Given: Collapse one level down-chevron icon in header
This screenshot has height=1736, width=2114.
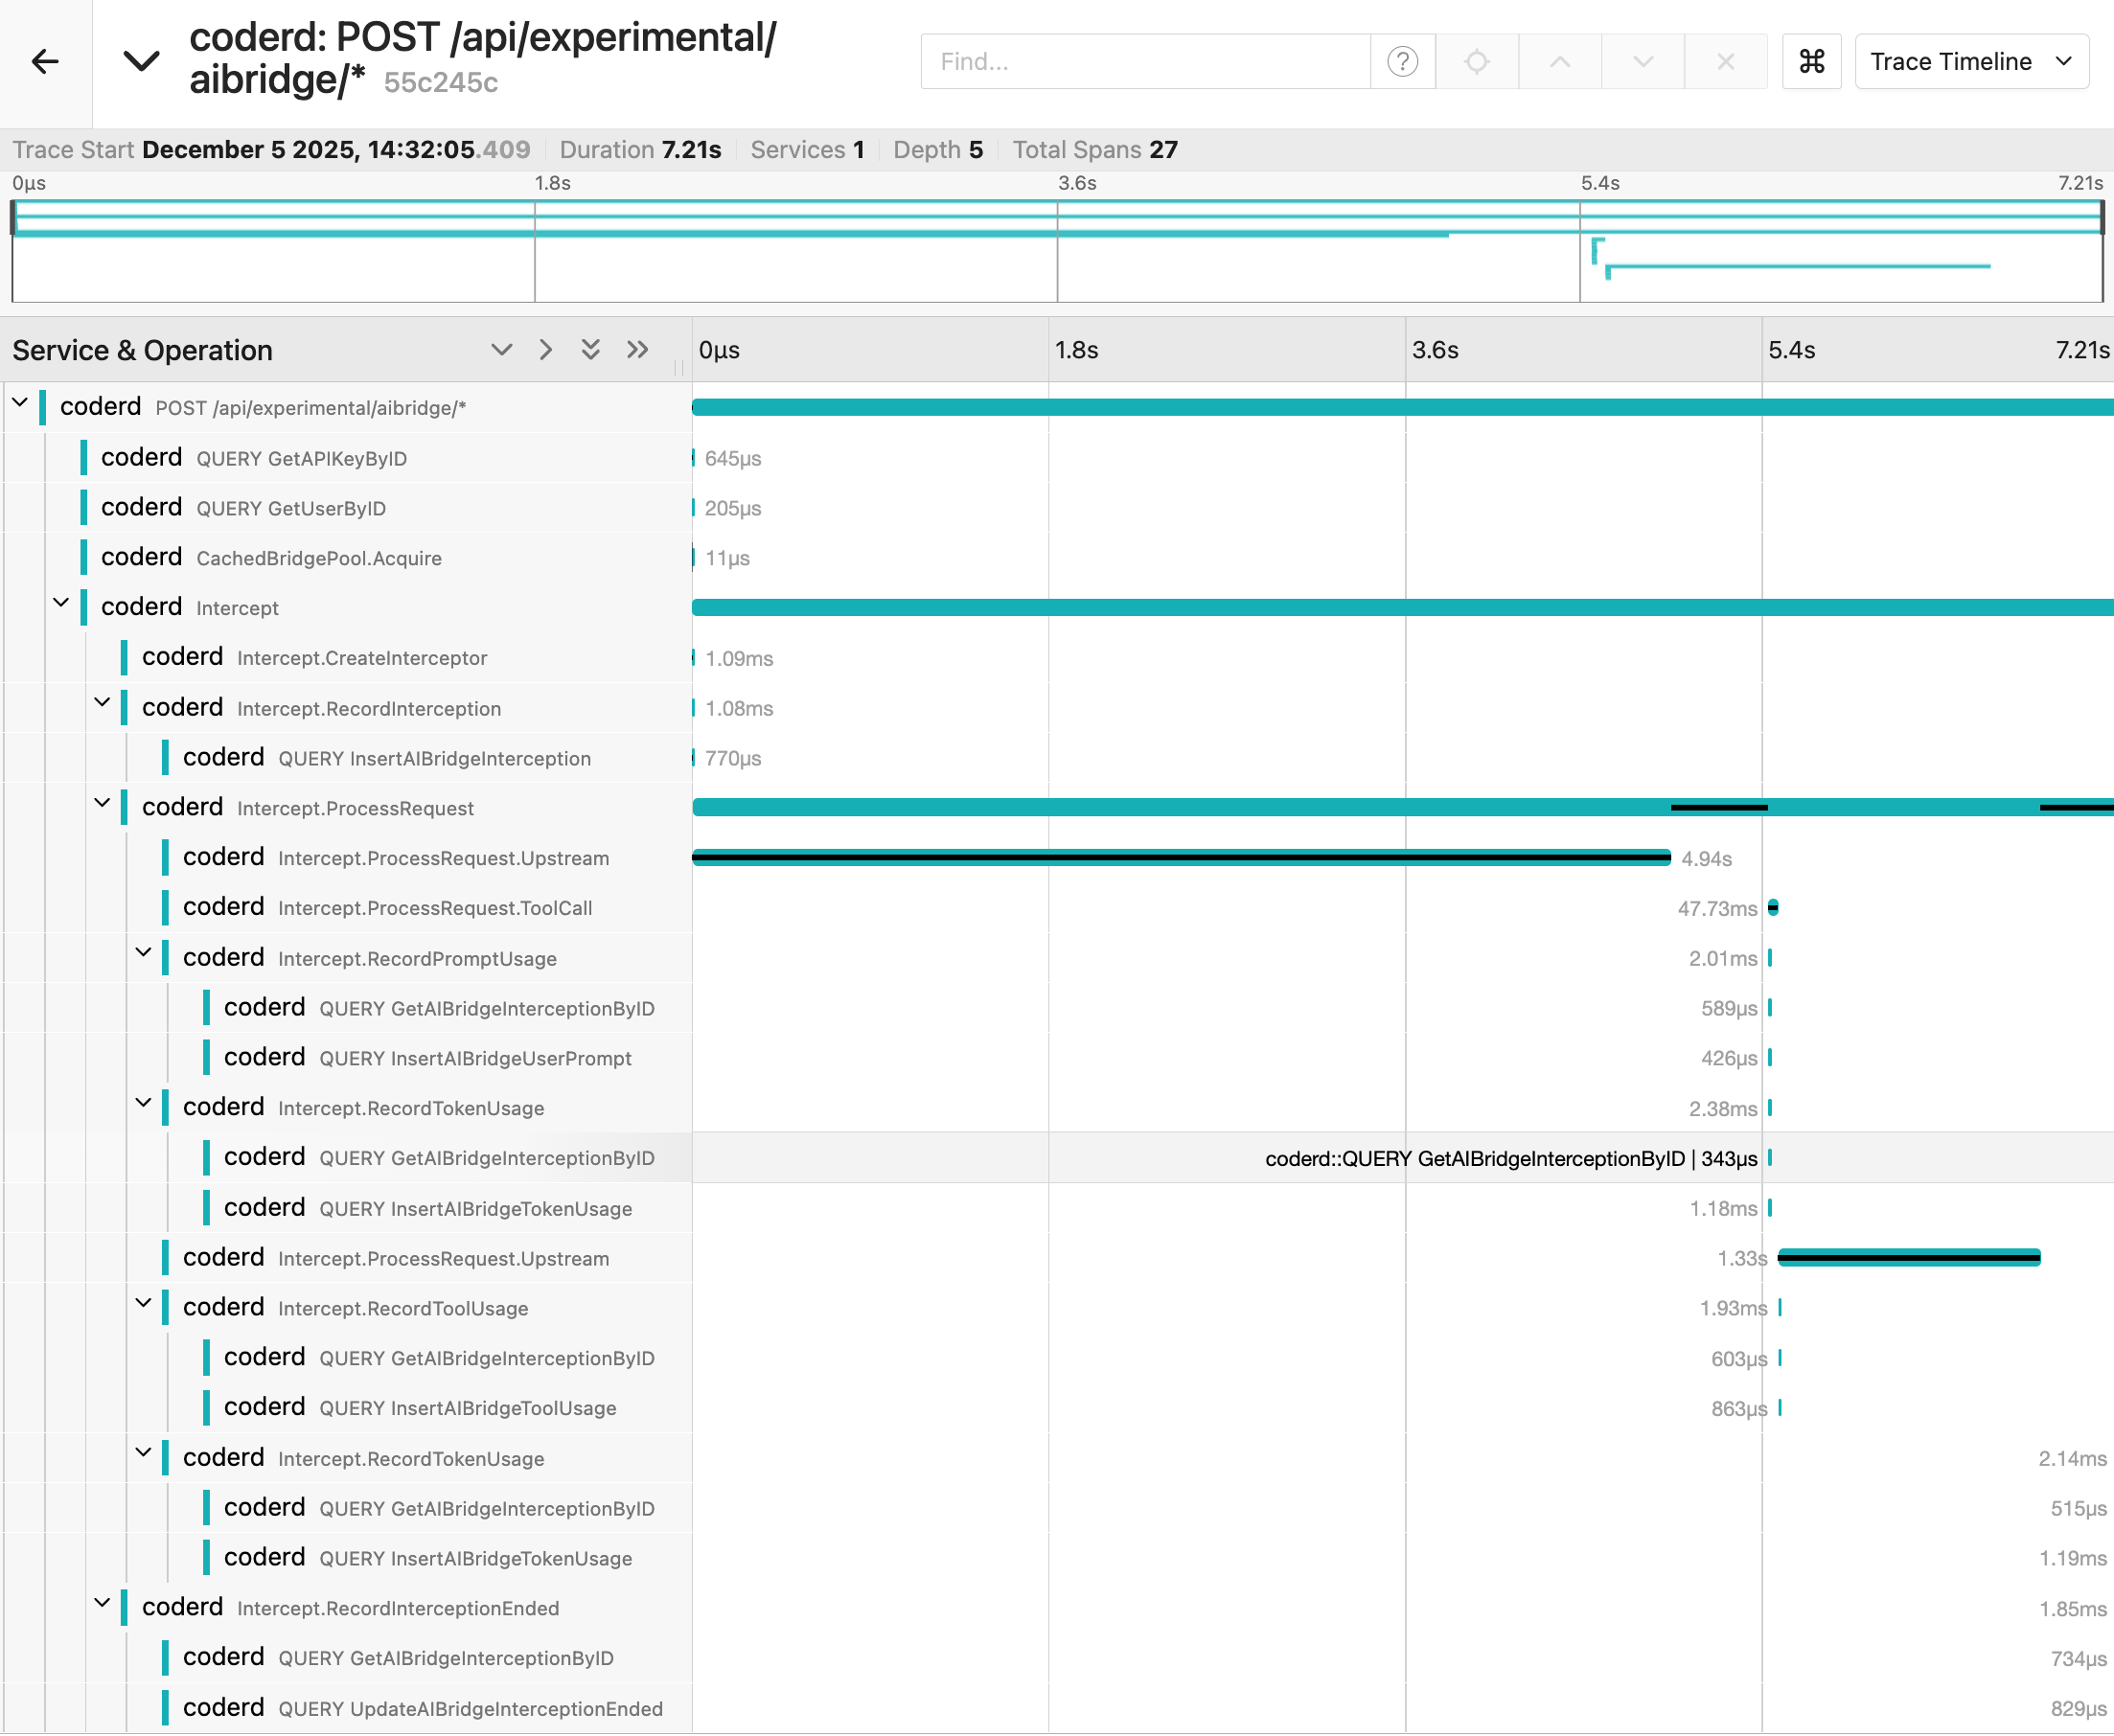Looking at the screenshot, I should tap(502, 350).
